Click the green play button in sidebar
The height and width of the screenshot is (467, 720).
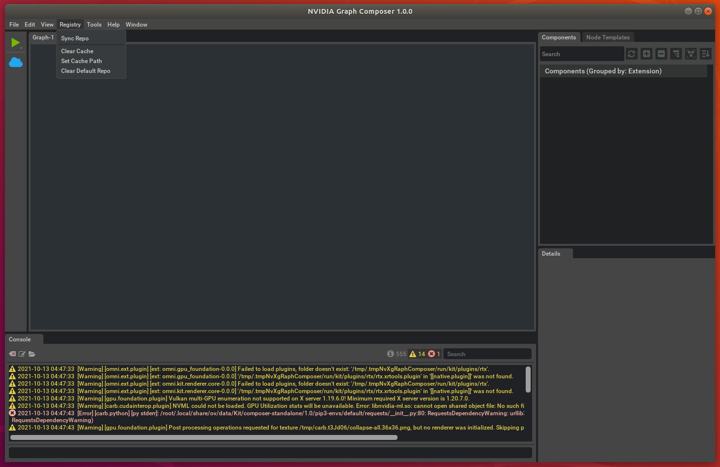tap(15, 43)
